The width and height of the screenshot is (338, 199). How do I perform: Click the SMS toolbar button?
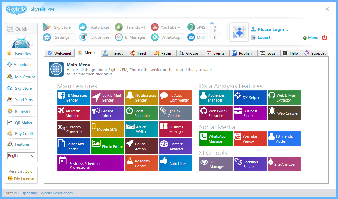(197, 27)
